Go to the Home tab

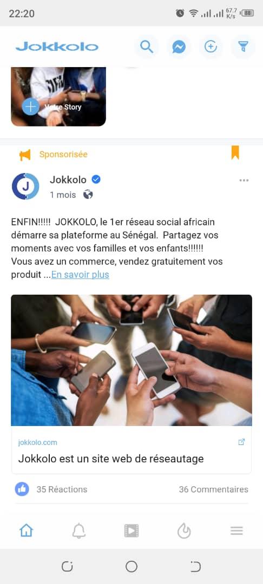pyautogui.click(x=26, y=530)
